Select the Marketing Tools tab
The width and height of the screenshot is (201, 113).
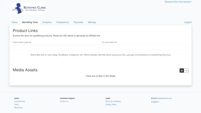point(30,22)
